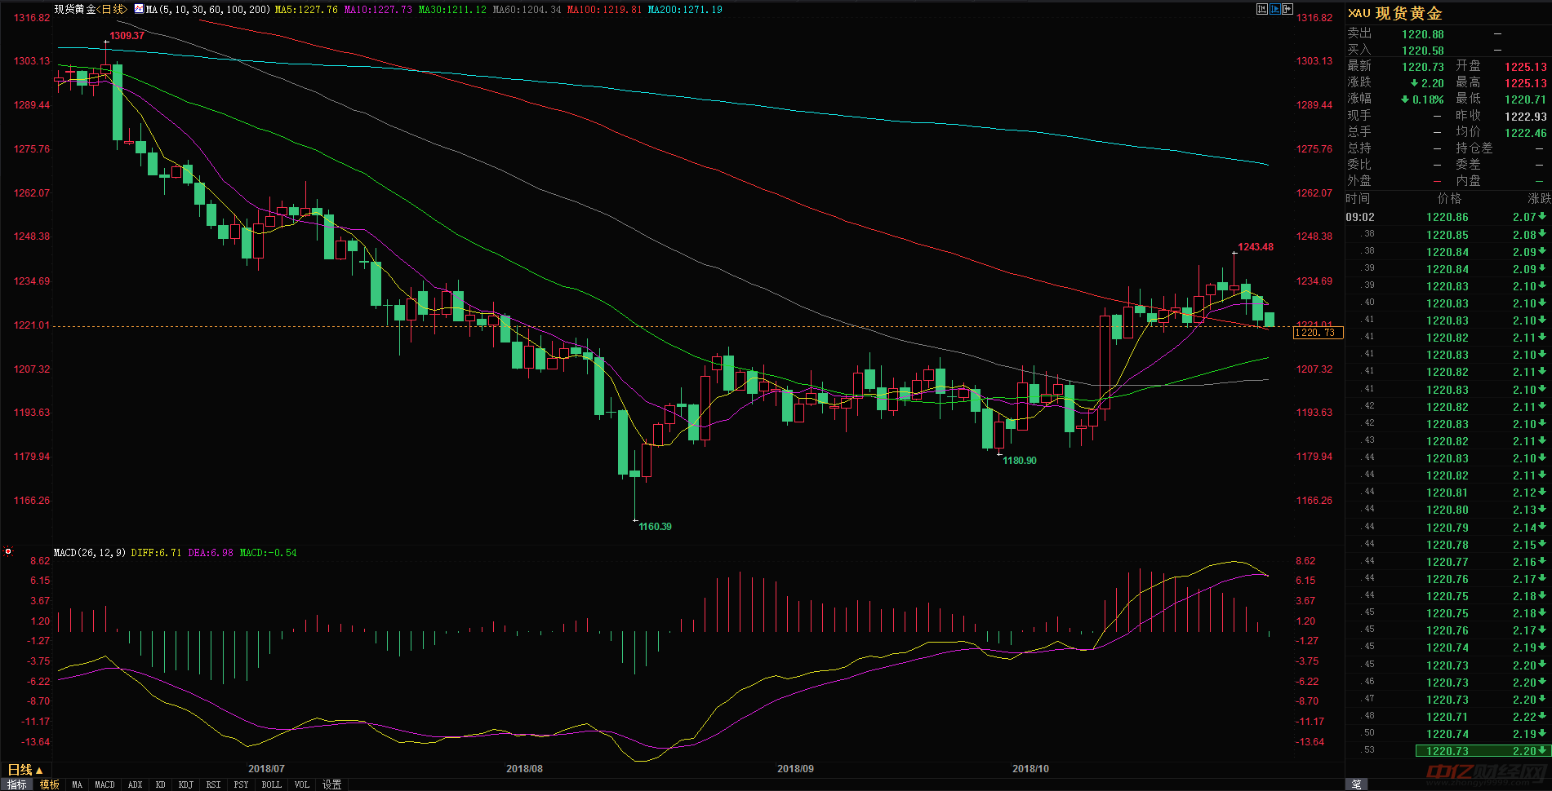The width and height of the screenshot is (1552, 791).
Task: Open the KDJ indicator
Action: pos(185,784)
